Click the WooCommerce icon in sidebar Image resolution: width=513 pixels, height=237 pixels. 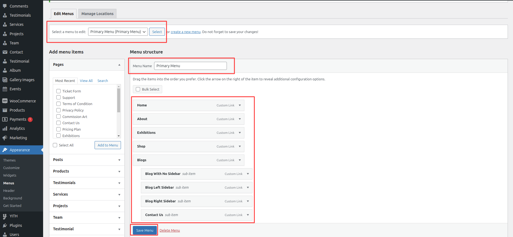tap(5, 101)
